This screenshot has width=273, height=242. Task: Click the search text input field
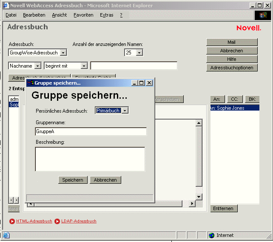point(134,65)
